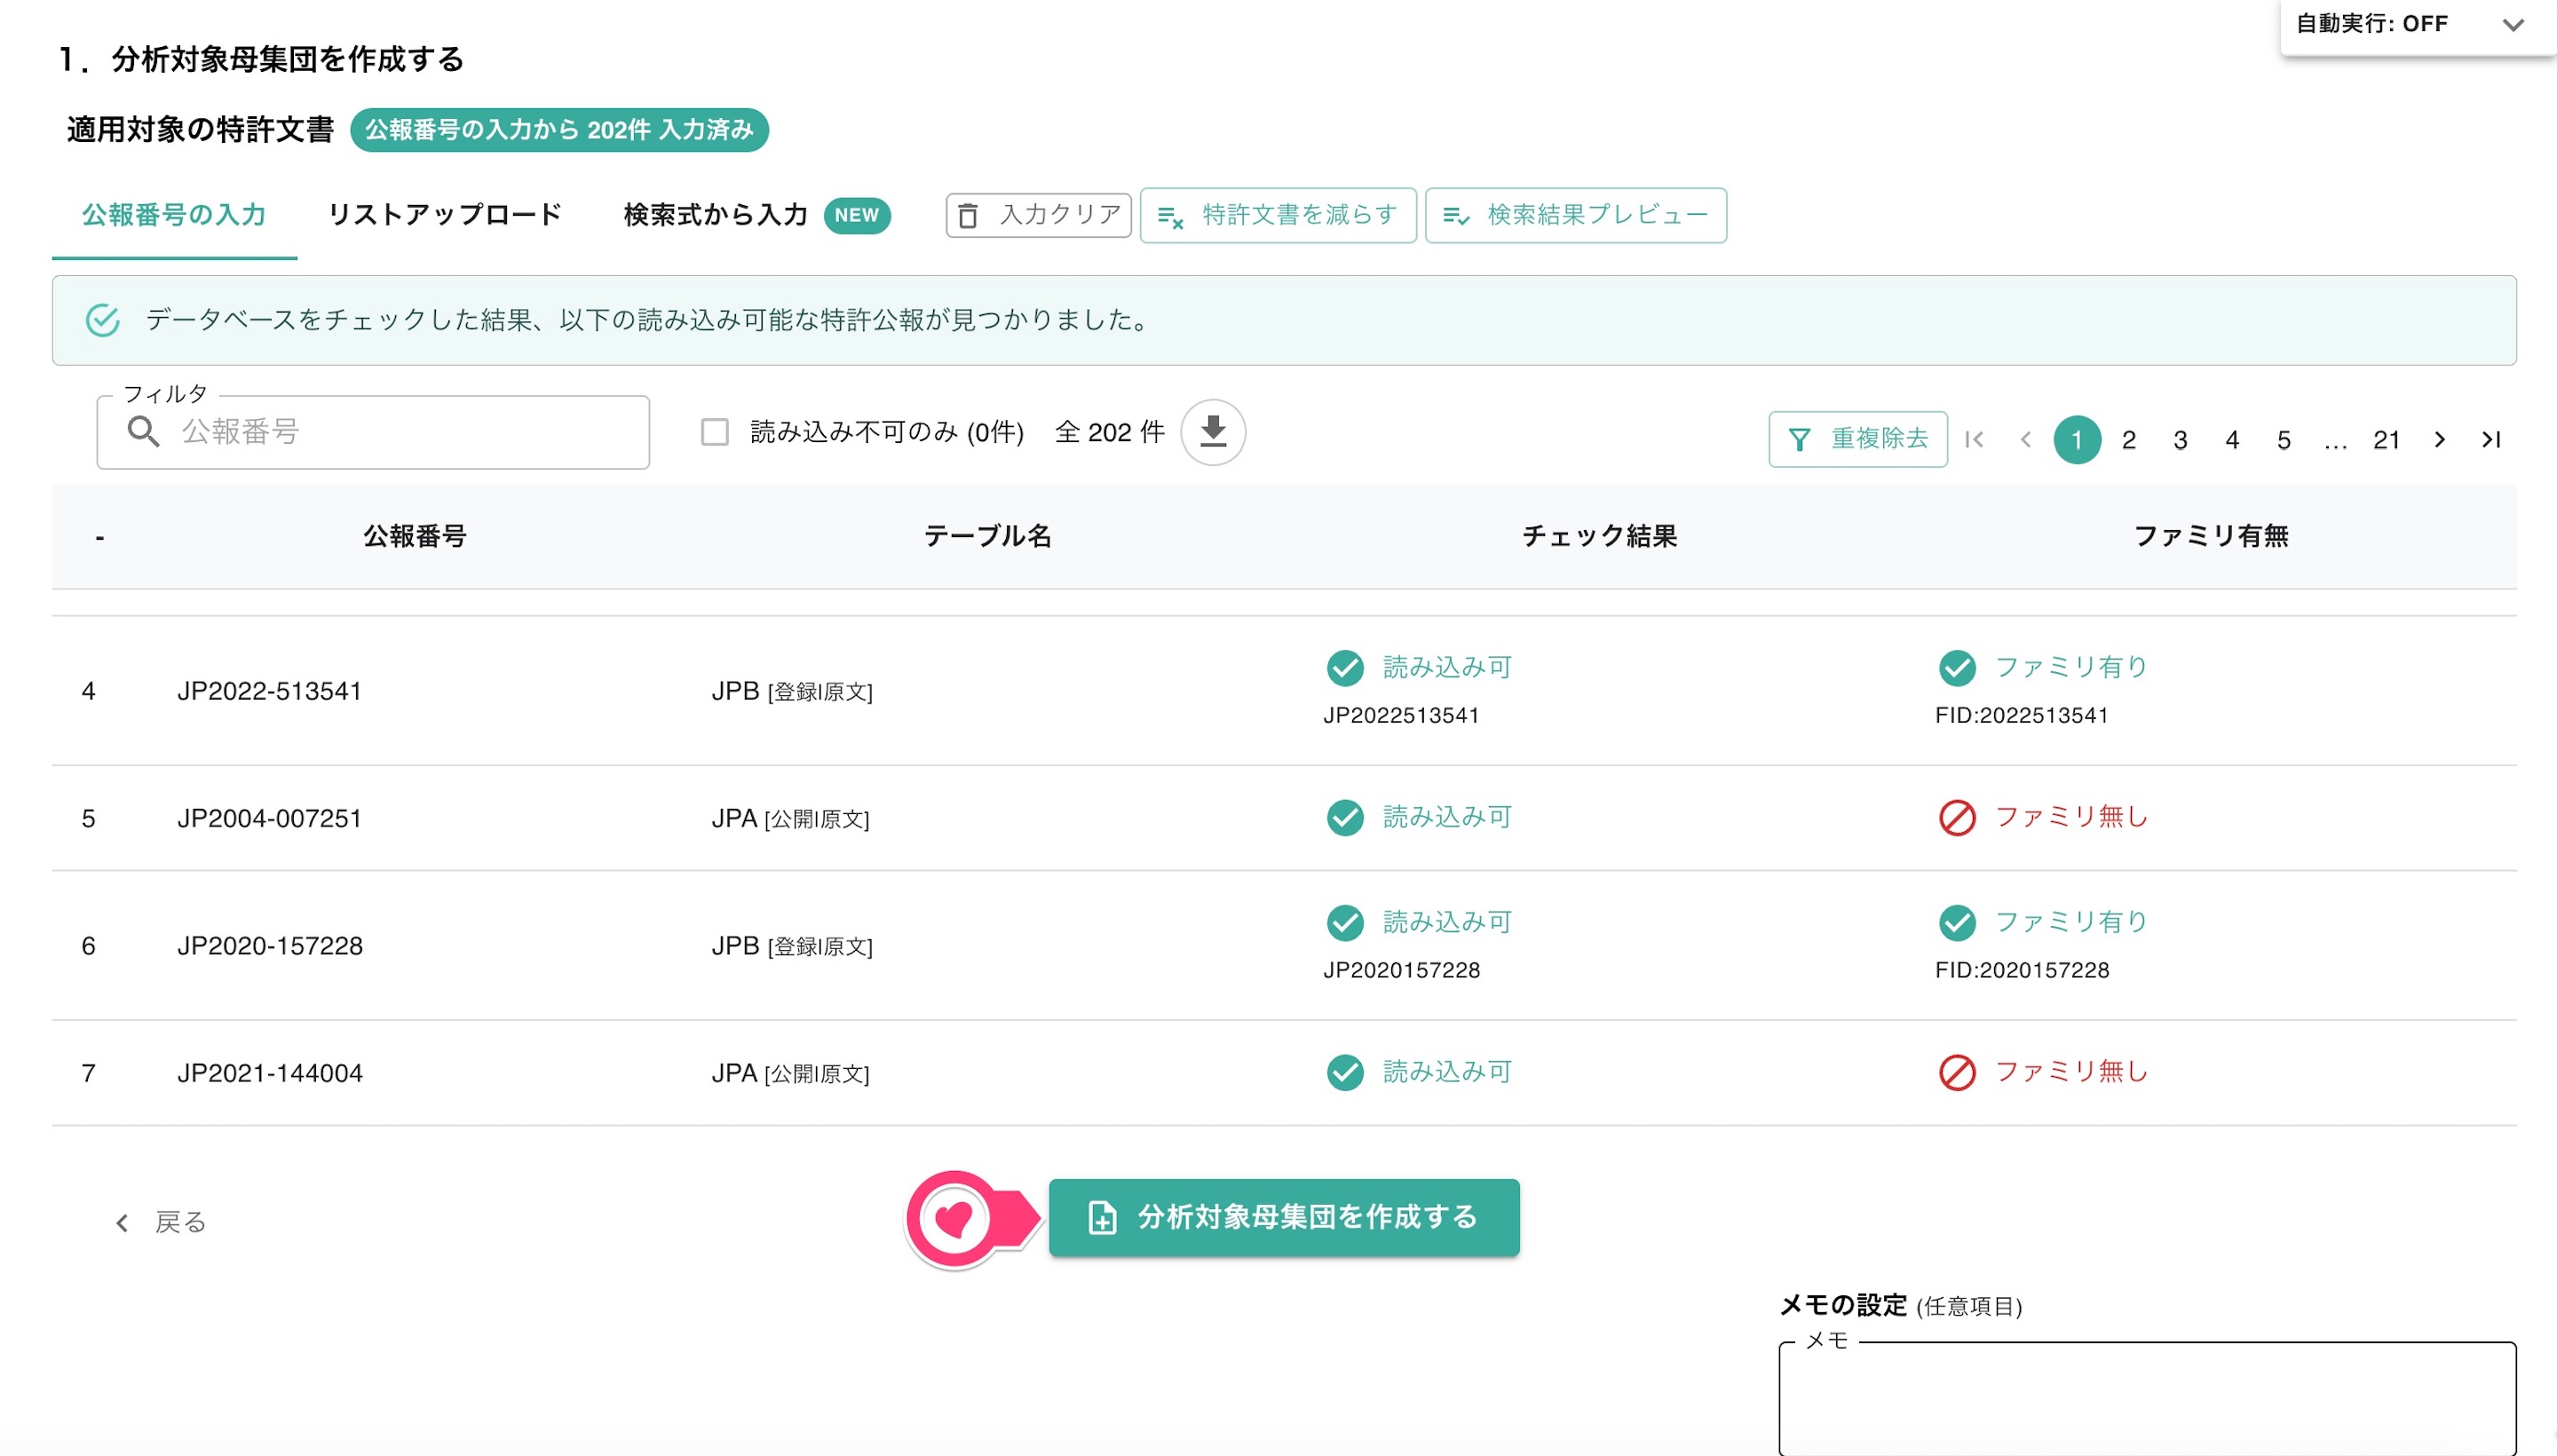Click FID:2022513541 text
Viewport: 2557px width, 1456px height.
(x=2022, y=716)
